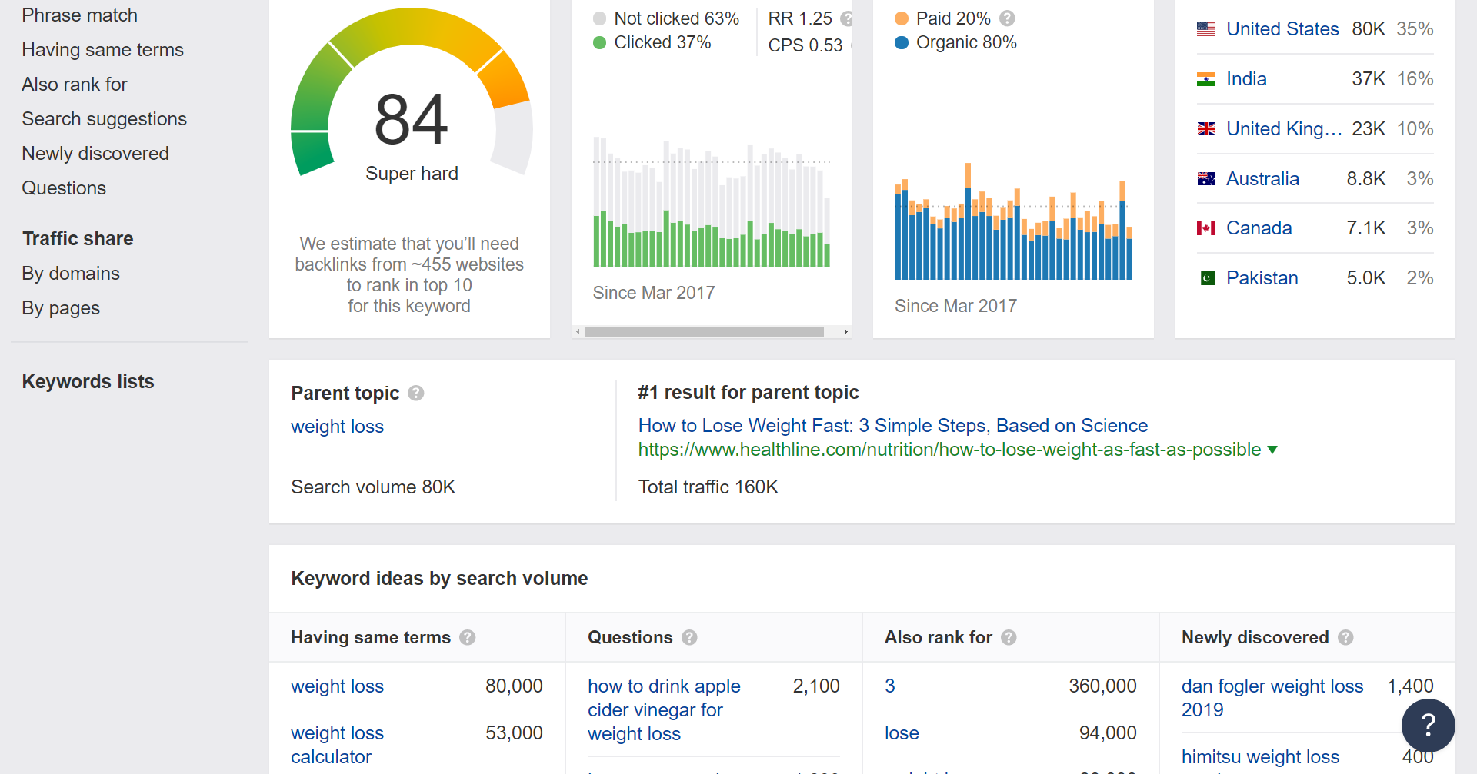
Task: Open Newly discovered in sidebar
Action: coord(95,154)
